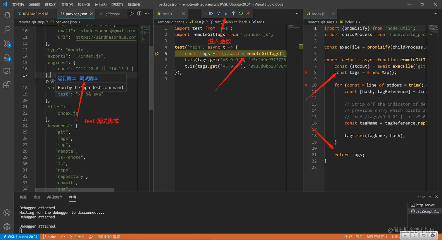Open problems via errors and warnings status item
The height and width of the screenshot is (240, 442).
(x=77, y=237)
